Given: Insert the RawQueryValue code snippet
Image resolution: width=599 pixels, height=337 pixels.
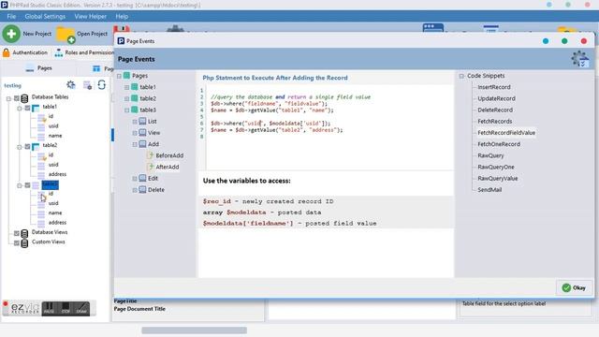Looking at the screenshot, I should coord(497,179).
